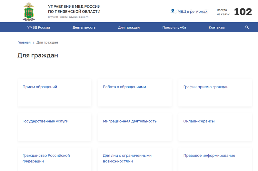Select Для граждан in the navigation bar

[x=129, y=27]
